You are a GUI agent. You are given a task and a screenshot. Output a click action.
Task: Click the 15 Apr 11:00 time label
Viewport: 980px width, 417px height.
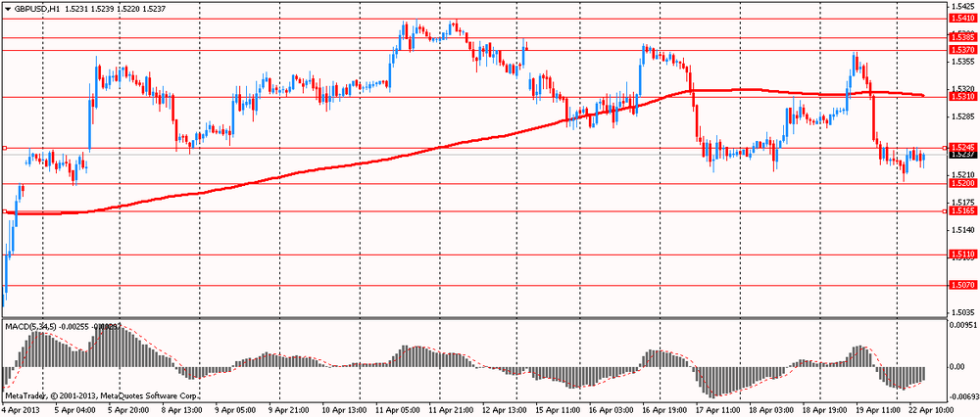point(559,411)
